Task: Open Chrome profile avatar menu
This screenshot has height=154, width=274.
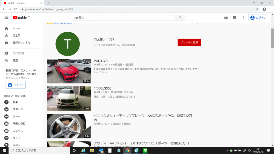Action: [264, 9]
